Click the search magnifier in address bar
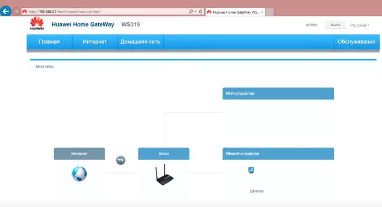This screenshot has width=382, height=207. pyautogui.click(x=191, y=12)
